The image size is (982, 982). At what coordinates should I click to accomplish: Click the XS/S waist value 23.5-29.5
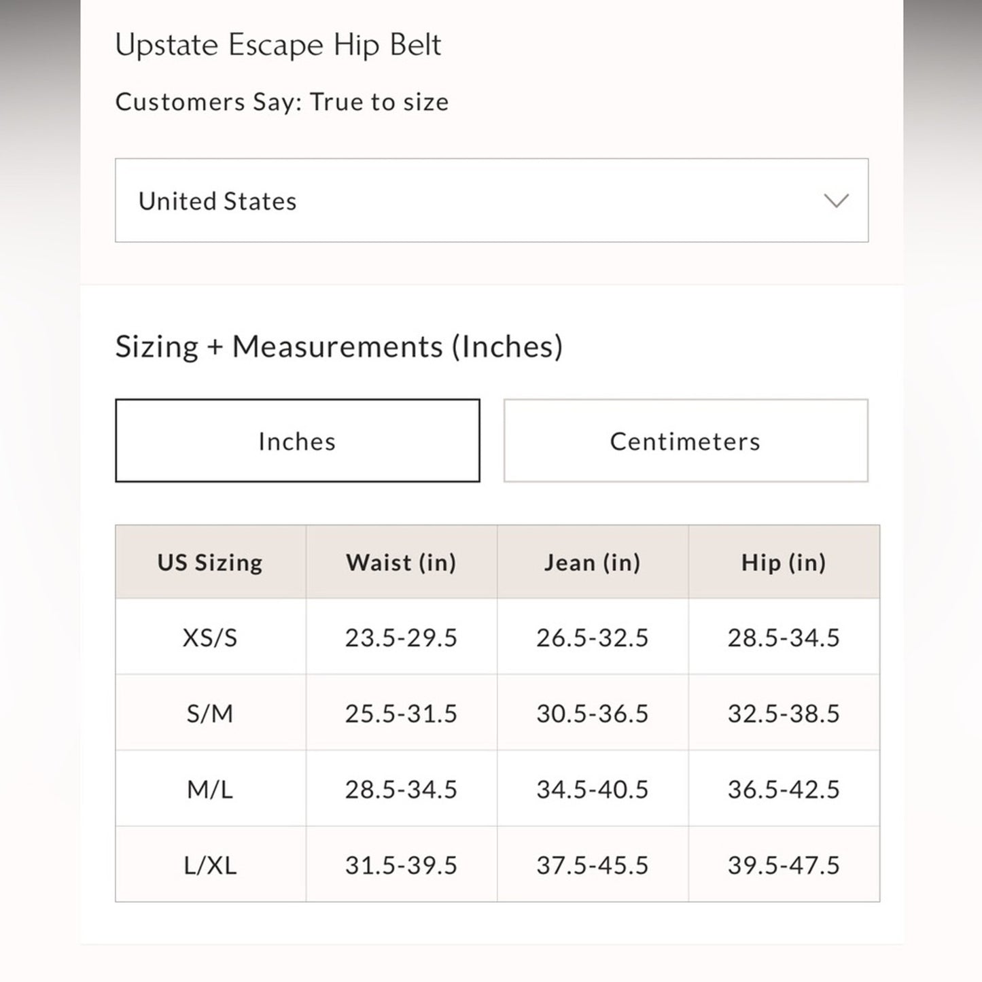(x=401, y=637)
